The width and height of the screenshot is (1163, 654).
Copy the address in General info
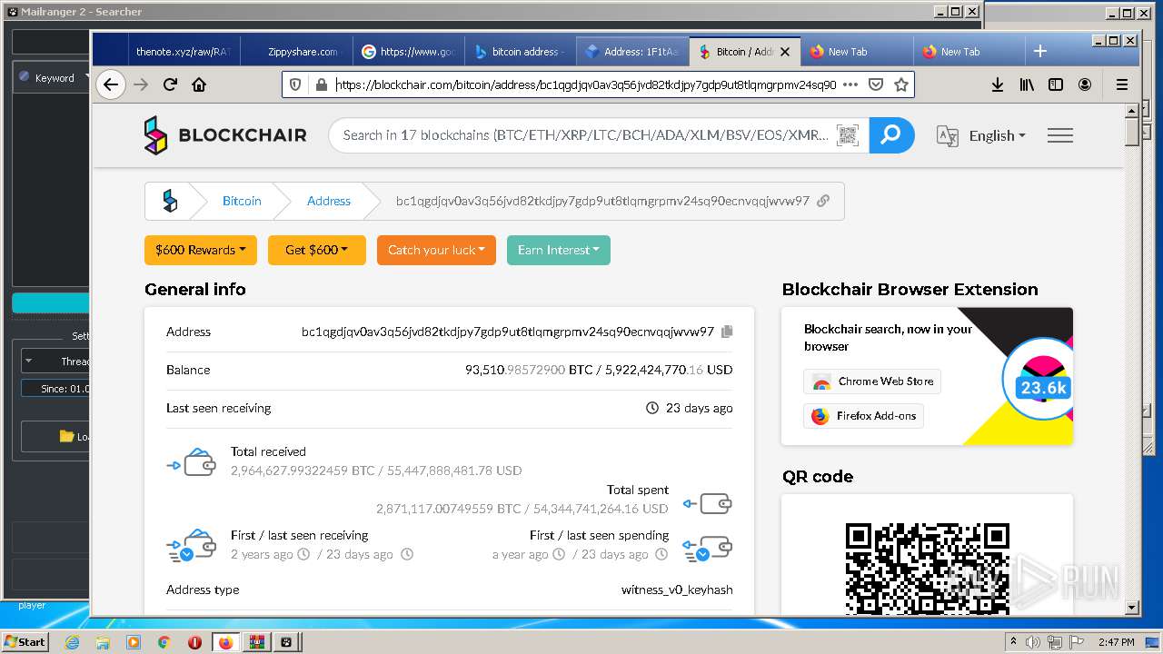point(727,332)
